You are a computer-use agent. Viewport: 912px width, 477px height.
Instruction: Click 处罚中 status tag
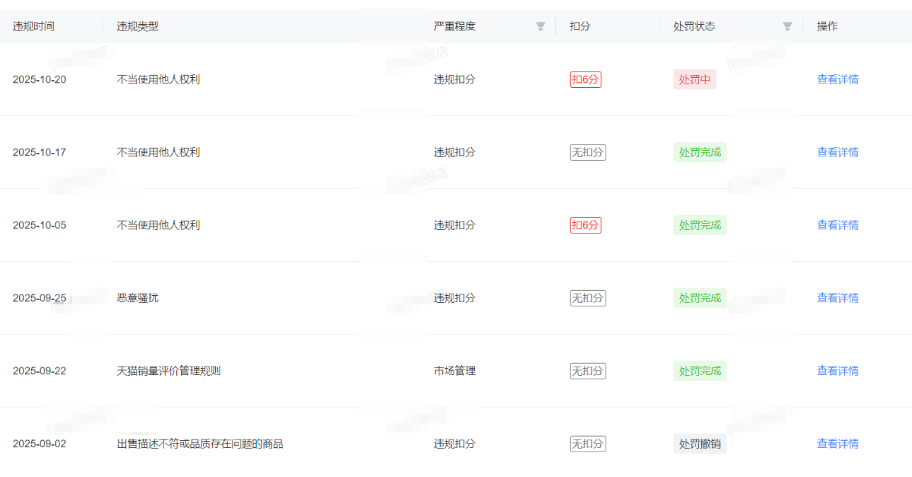click(x=695, y=80)
